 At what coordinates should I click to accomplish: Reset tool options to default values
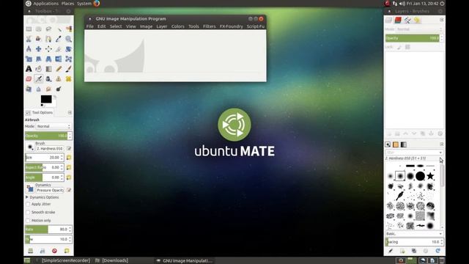pos(67,251)
